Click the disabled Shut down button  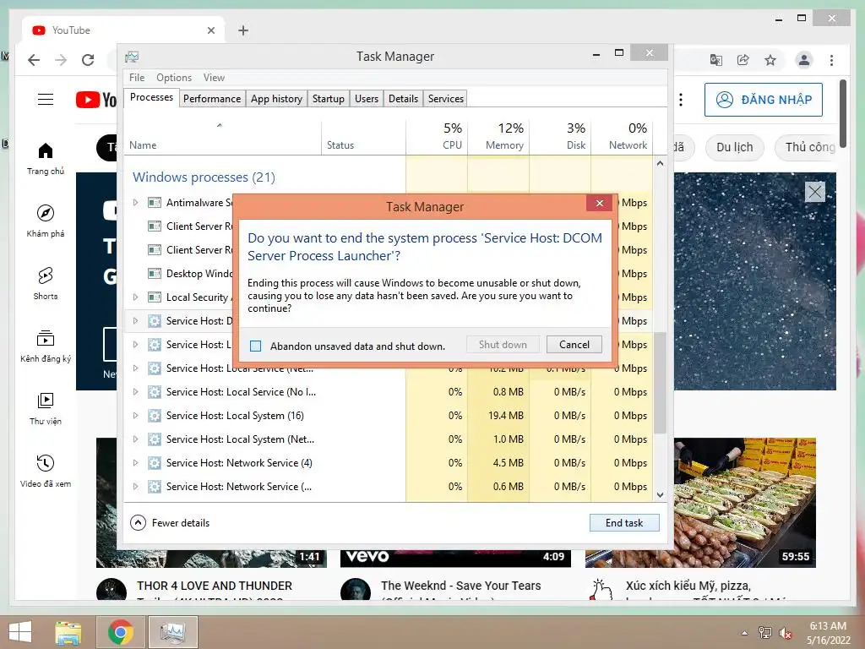pos(503,345)
